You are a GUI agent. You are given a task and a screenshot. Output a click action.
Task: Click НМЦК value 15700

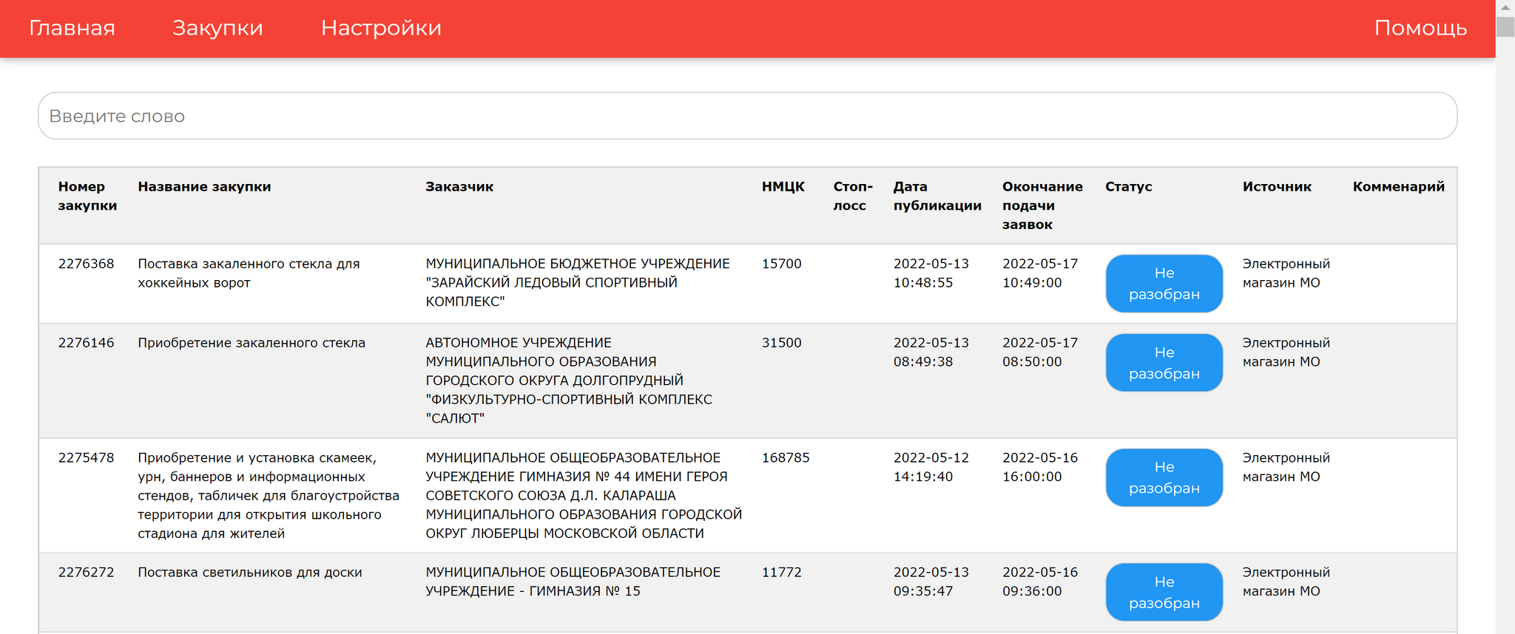coord(782,264)
